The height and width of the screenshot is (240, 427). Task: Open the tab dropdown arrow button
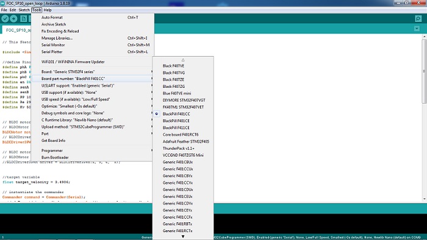[417, 29]
